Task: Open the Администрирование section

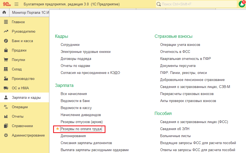Action: pos(28,135)
